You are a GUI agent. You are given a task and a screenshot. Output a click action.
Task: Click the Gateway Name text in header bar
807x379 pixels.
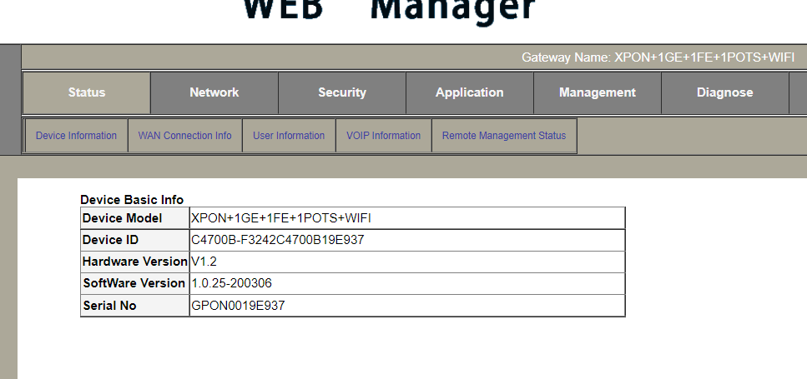(658, 57)
